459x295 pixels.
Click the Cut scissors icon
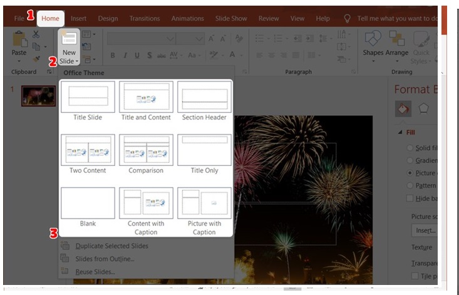[x=36, y=34]
